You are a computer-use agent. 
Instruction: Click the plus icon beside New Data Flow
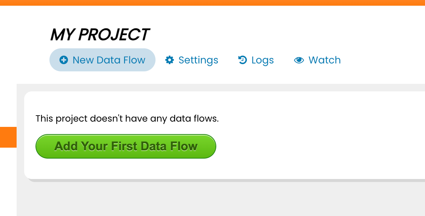(64, 60)
